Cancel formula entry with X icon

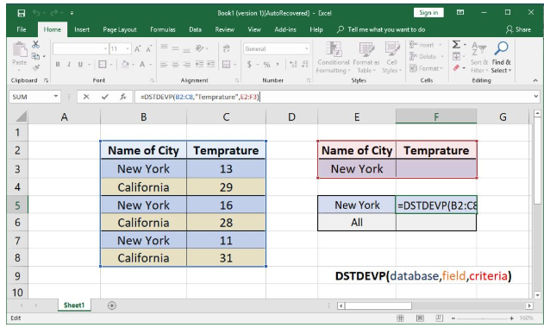click(86, 97)
